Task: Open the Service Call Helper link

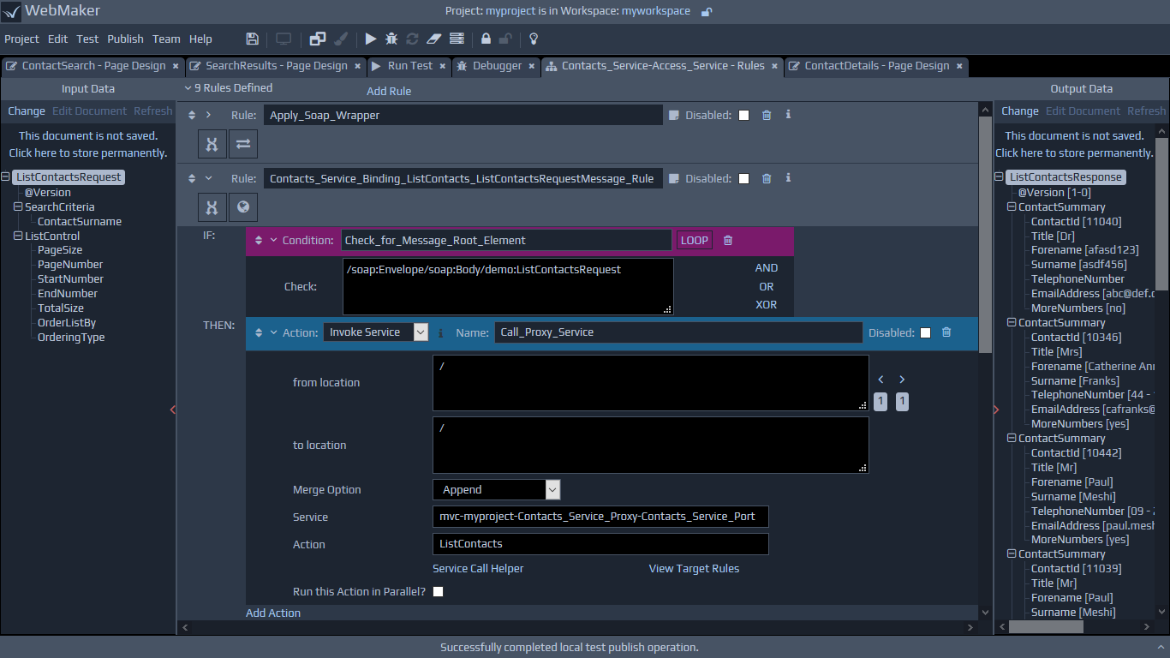Action: tap(478, 568)
